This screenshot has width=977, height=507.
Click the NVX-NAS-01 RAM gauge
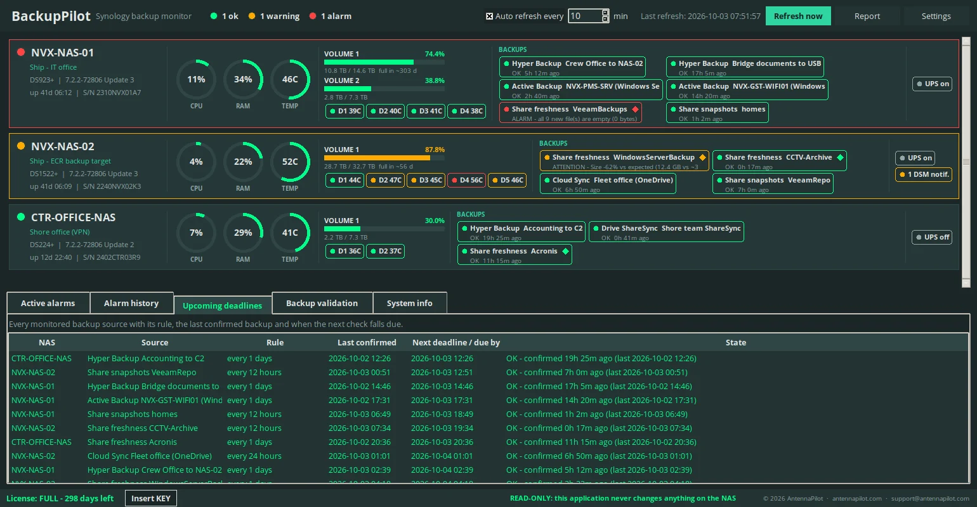(x=243, y=79)
